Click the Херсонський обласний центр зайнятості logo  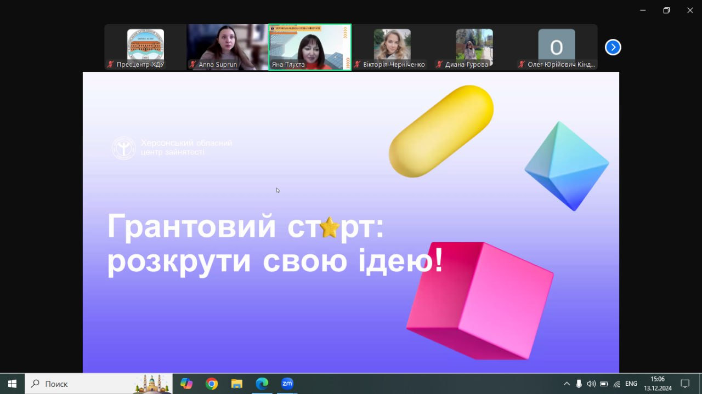pyautogui.click(x=123, y=148)
